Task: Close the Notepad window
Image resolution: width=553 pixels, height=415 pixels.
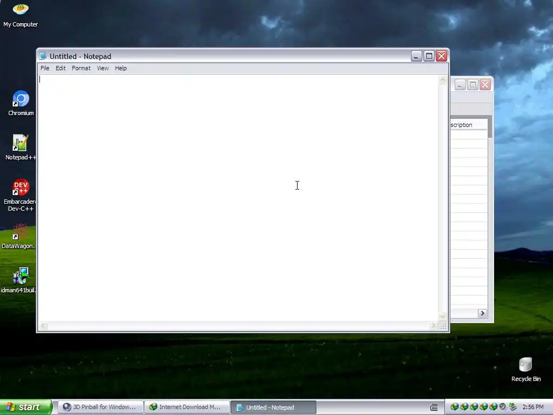Action: point(442,56)
